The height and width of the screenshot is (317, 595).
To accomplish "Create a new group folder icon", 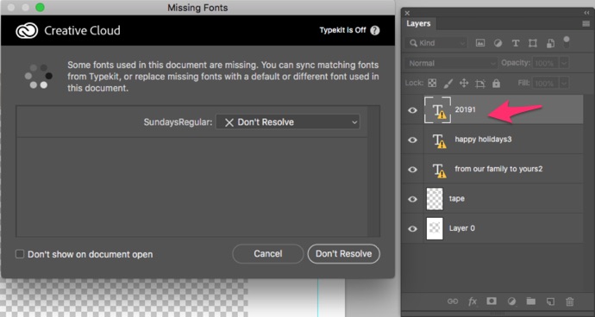I will (531, 301).
